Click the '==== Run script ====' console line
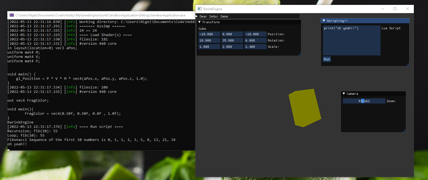Screen dimensions: 428x180 (65, 127)
